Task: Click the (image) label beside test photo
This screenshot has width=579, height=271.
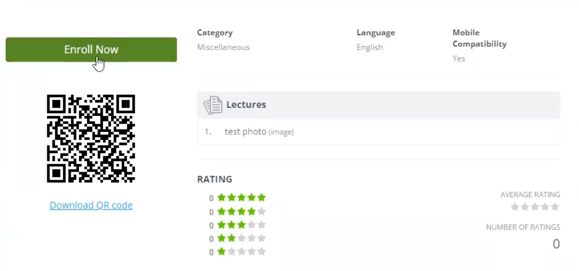Action: click(281, 132)
